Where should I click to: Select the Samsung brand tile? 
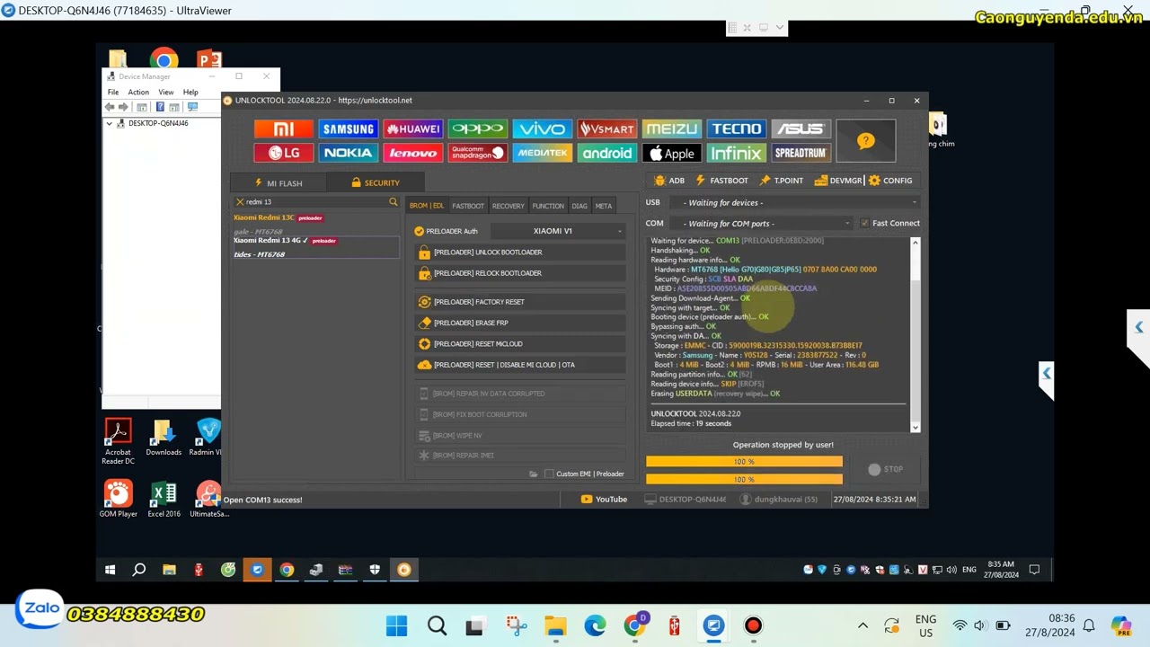[x=348, y=129]
